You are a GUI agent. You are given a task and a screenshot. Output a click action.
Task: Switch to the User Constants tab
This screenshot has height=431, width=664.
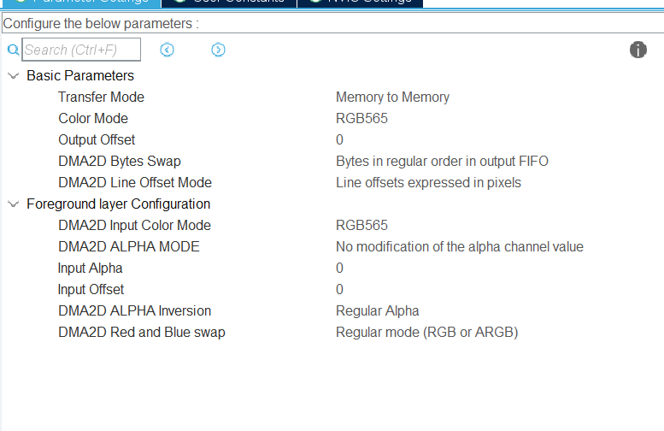click(x=229, y=2)
